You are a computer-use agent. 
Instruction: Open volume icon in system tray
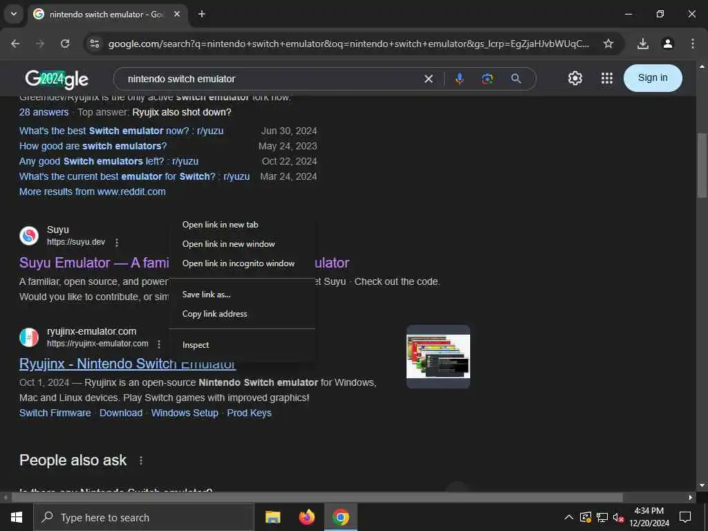pyautogui.click(x=618, y=517)
